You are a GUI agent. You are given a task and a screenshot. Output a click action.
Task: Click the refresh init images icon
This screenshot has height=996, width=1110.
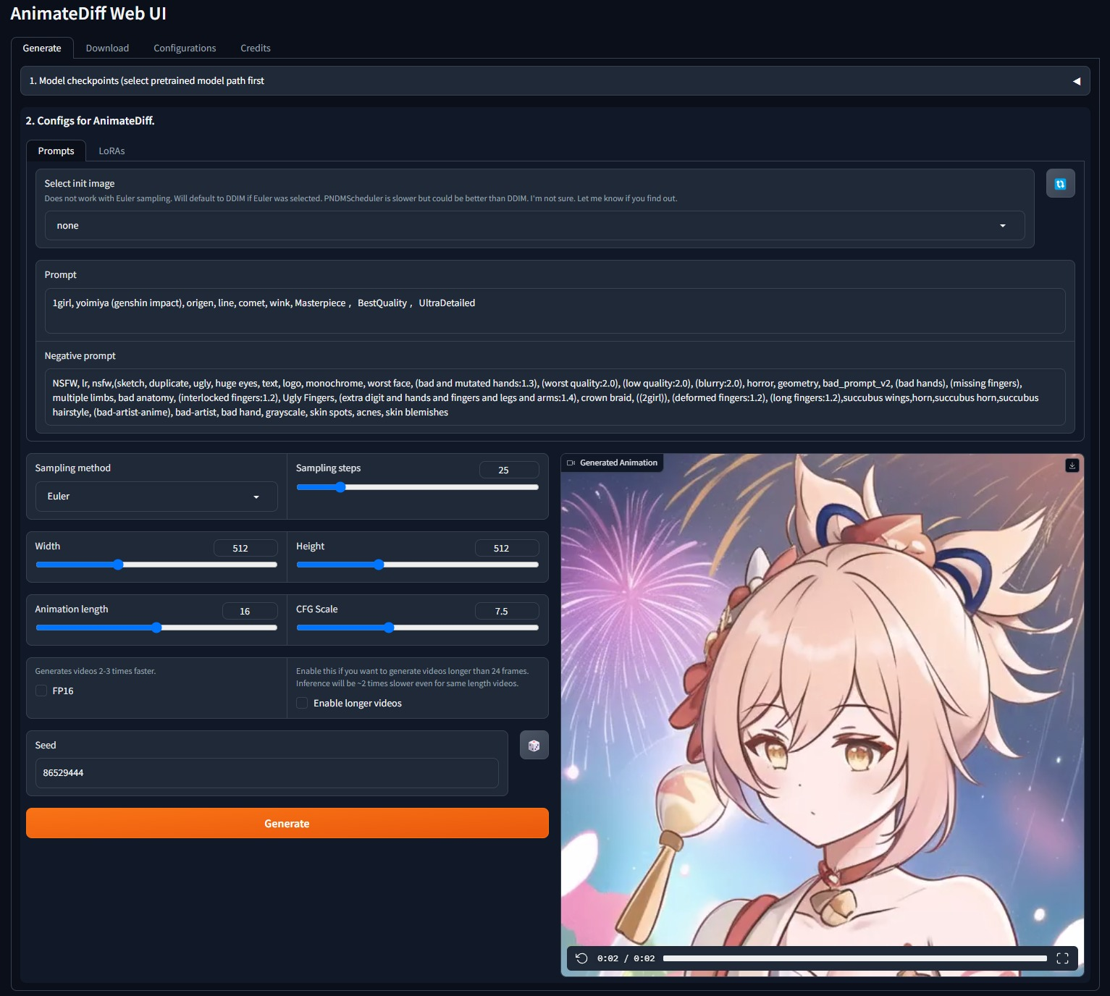click(1060, 184)
